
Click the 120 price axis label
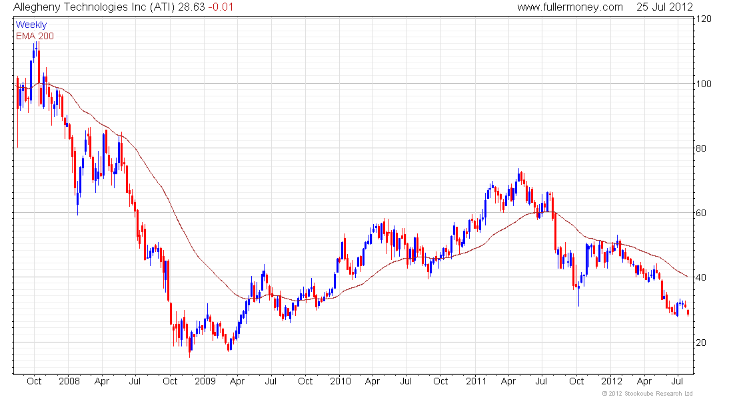tap(704, 19)
